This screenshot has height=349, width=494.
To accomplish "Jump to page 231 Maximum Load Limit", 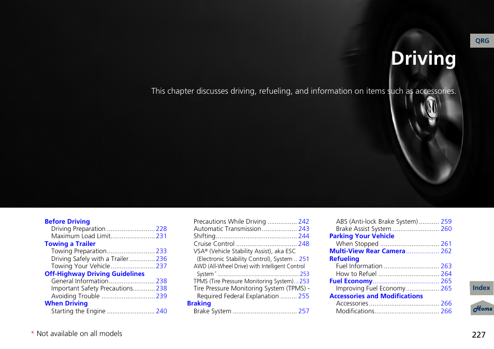I will [162, 236].
